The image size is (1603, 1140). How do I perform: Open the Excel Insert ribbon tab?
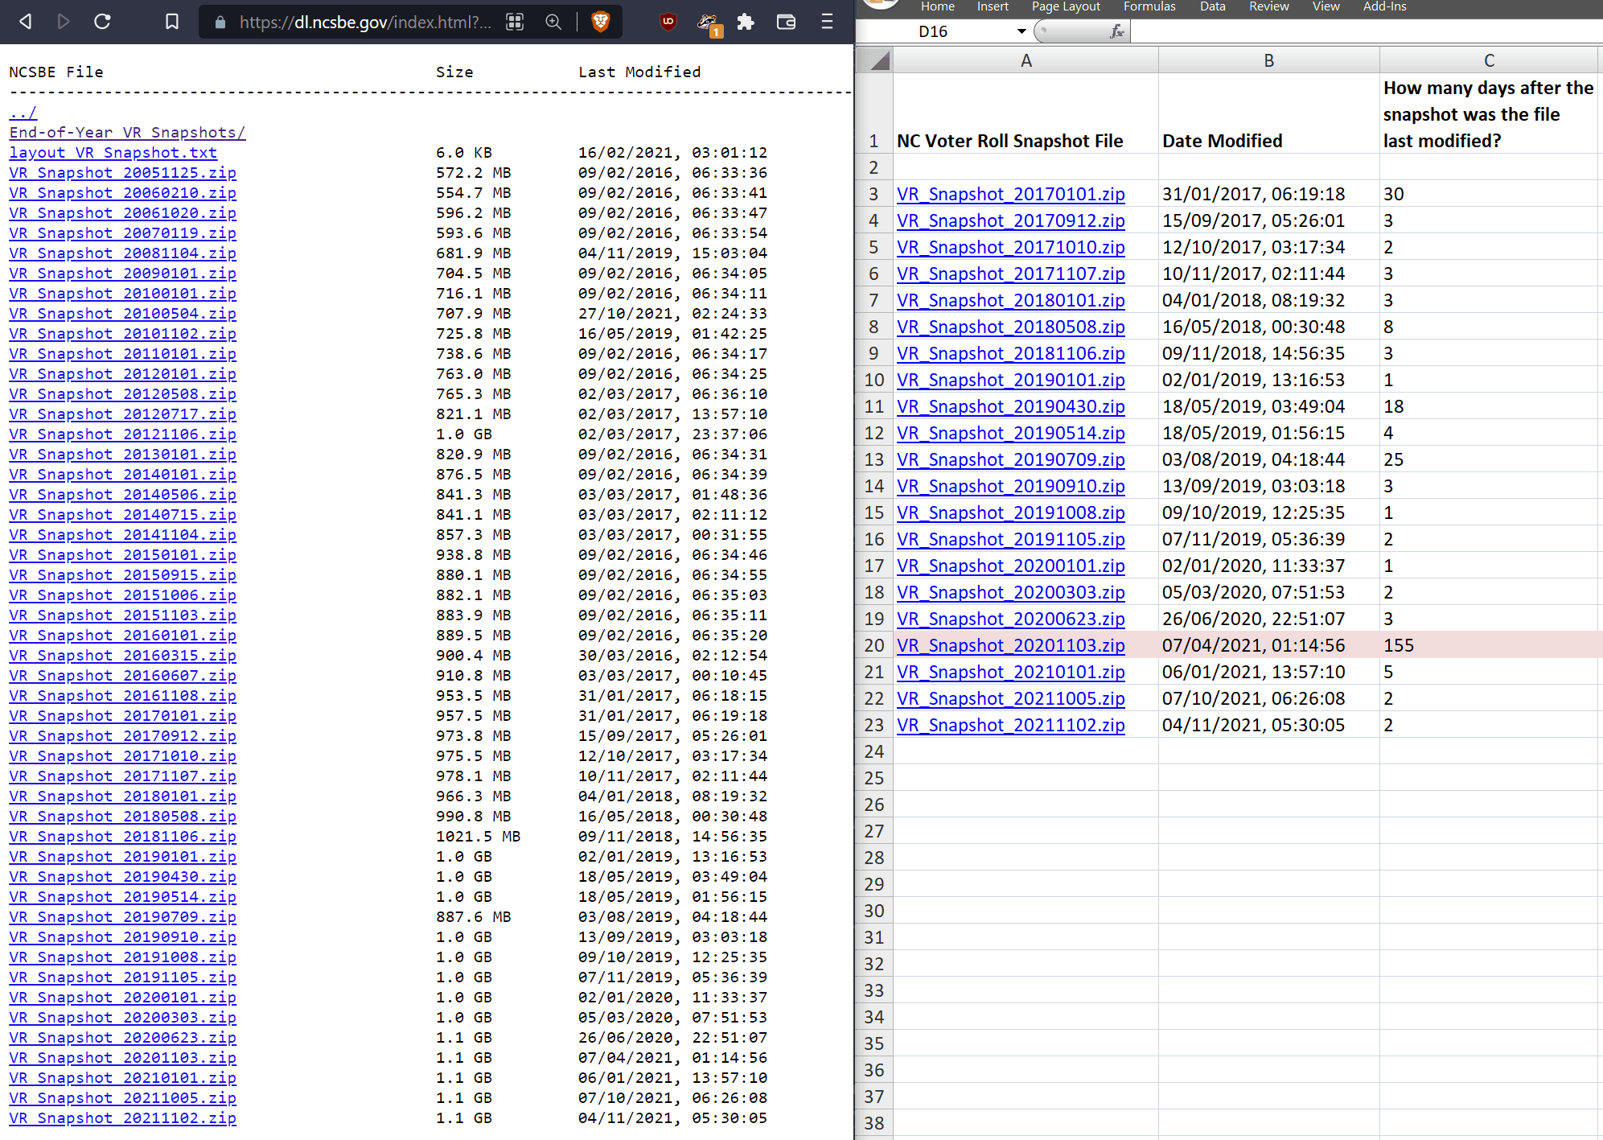(993, 6)
